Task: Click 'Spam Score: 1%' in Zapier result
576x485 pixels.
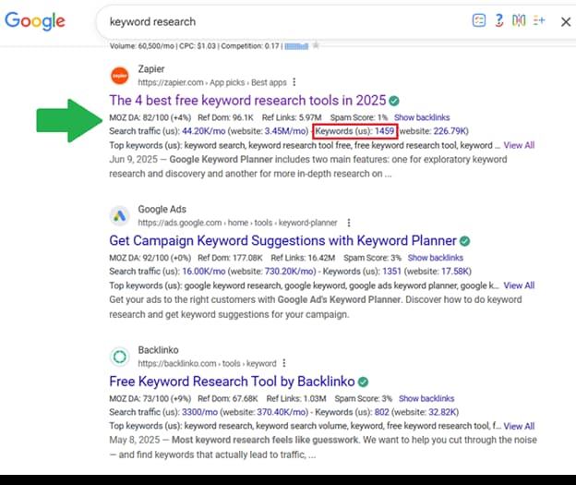Action: point(358,117)
